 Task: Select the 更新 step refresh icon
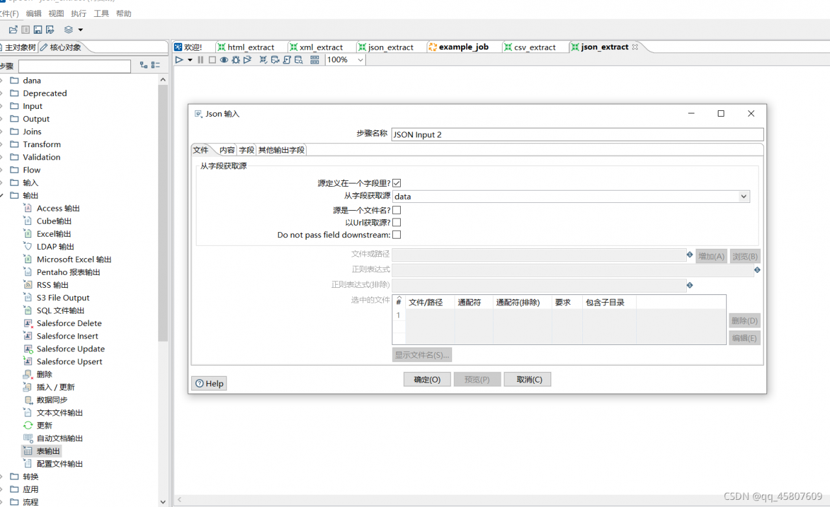point(28,425)
